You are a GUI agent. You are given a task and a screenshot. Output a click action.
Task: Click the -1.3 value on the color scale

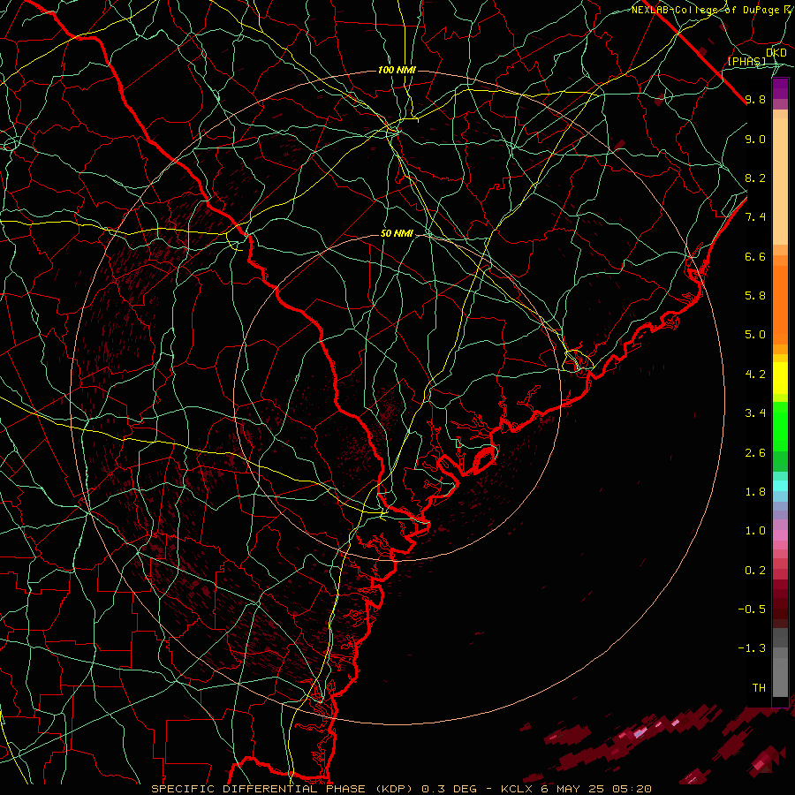pyautogui.click(x=752, y=649)
